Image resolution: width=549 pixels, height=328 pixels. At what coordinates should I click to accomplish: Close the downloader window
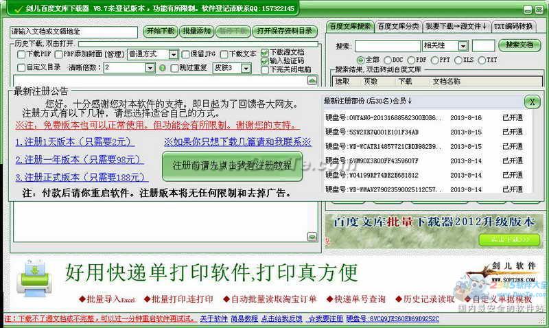(539, 10)
